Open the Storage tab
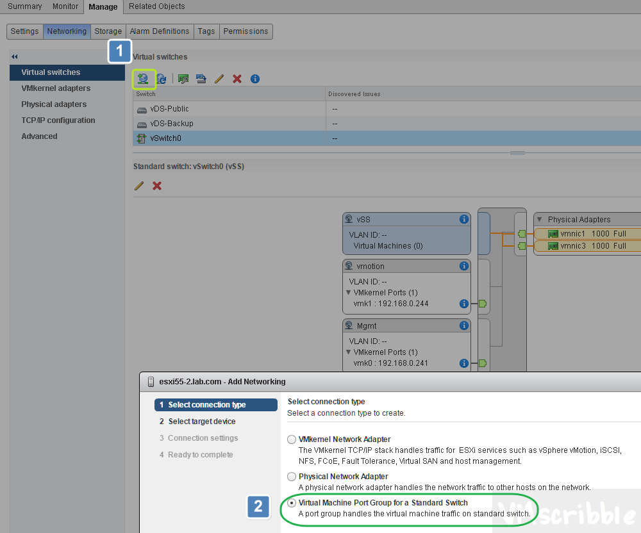This screenshot has height=533, width=641. click(x=108, y=31)
